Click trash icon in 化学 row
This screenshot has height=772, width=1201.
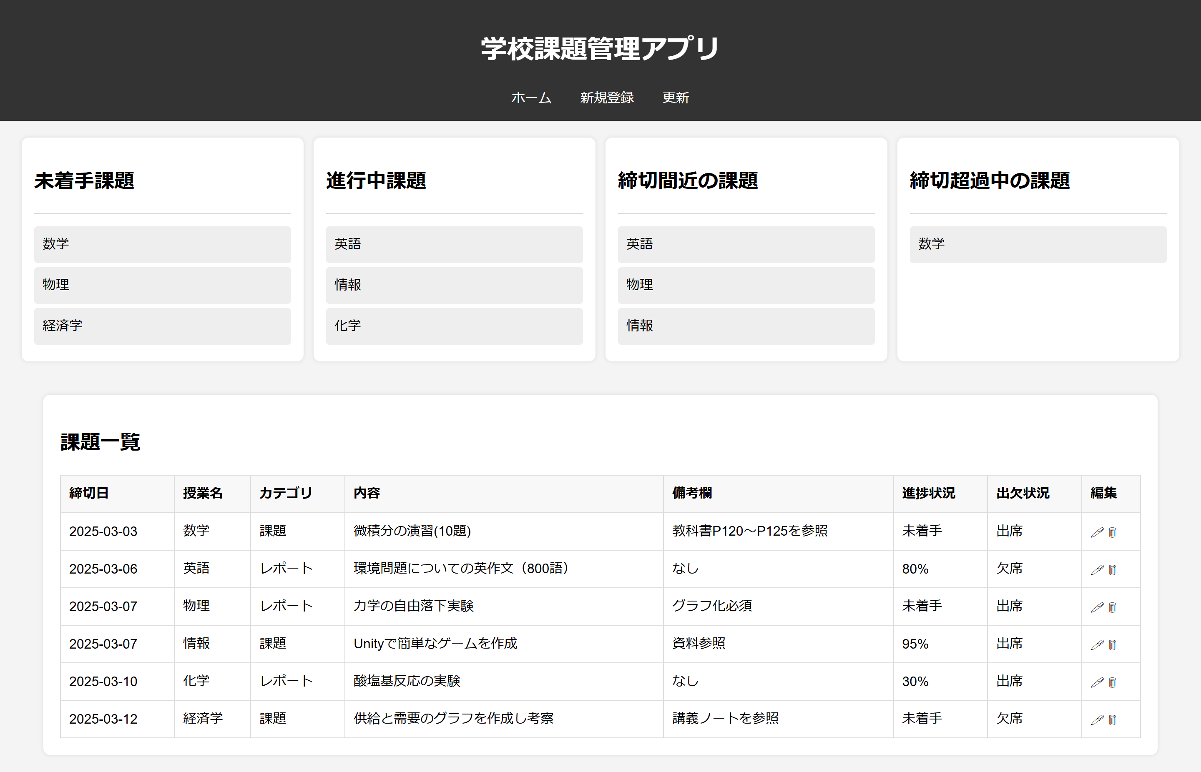point(1112,682)
